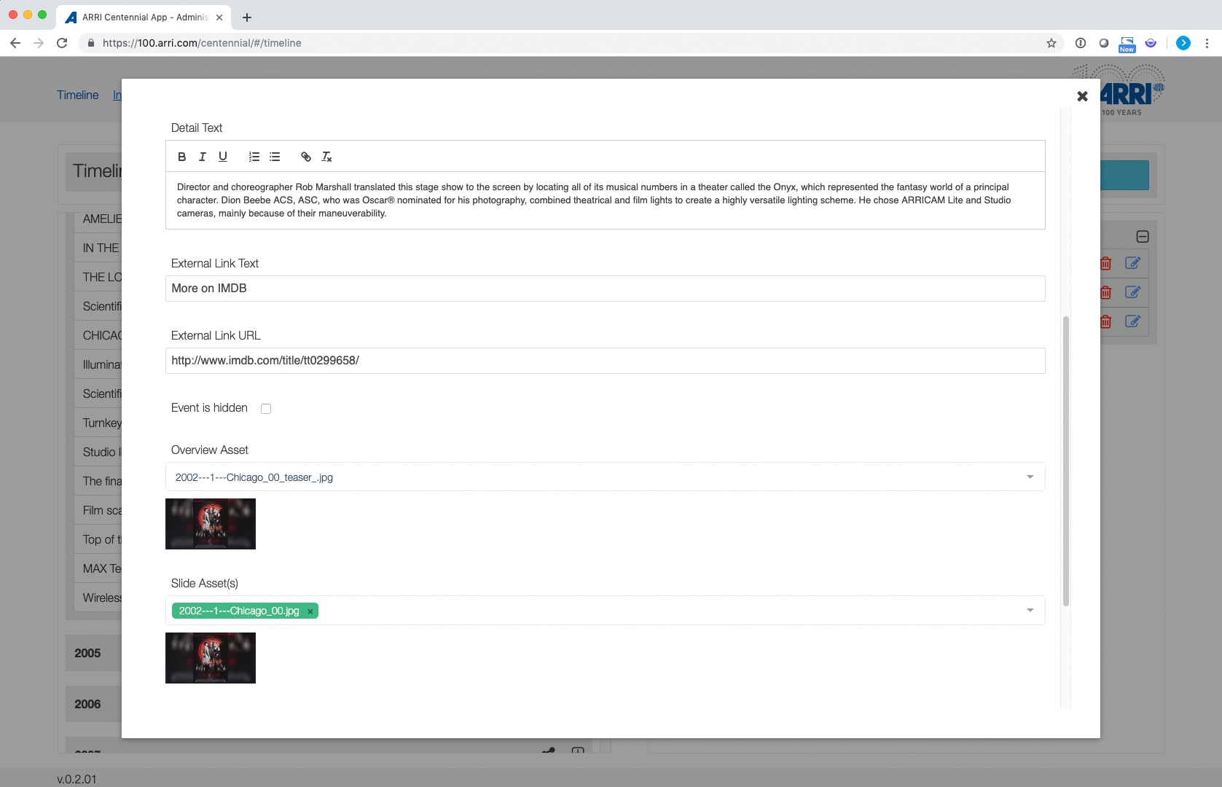Click the browser address bar URL

pyautogui.click(x=202, y=43)
